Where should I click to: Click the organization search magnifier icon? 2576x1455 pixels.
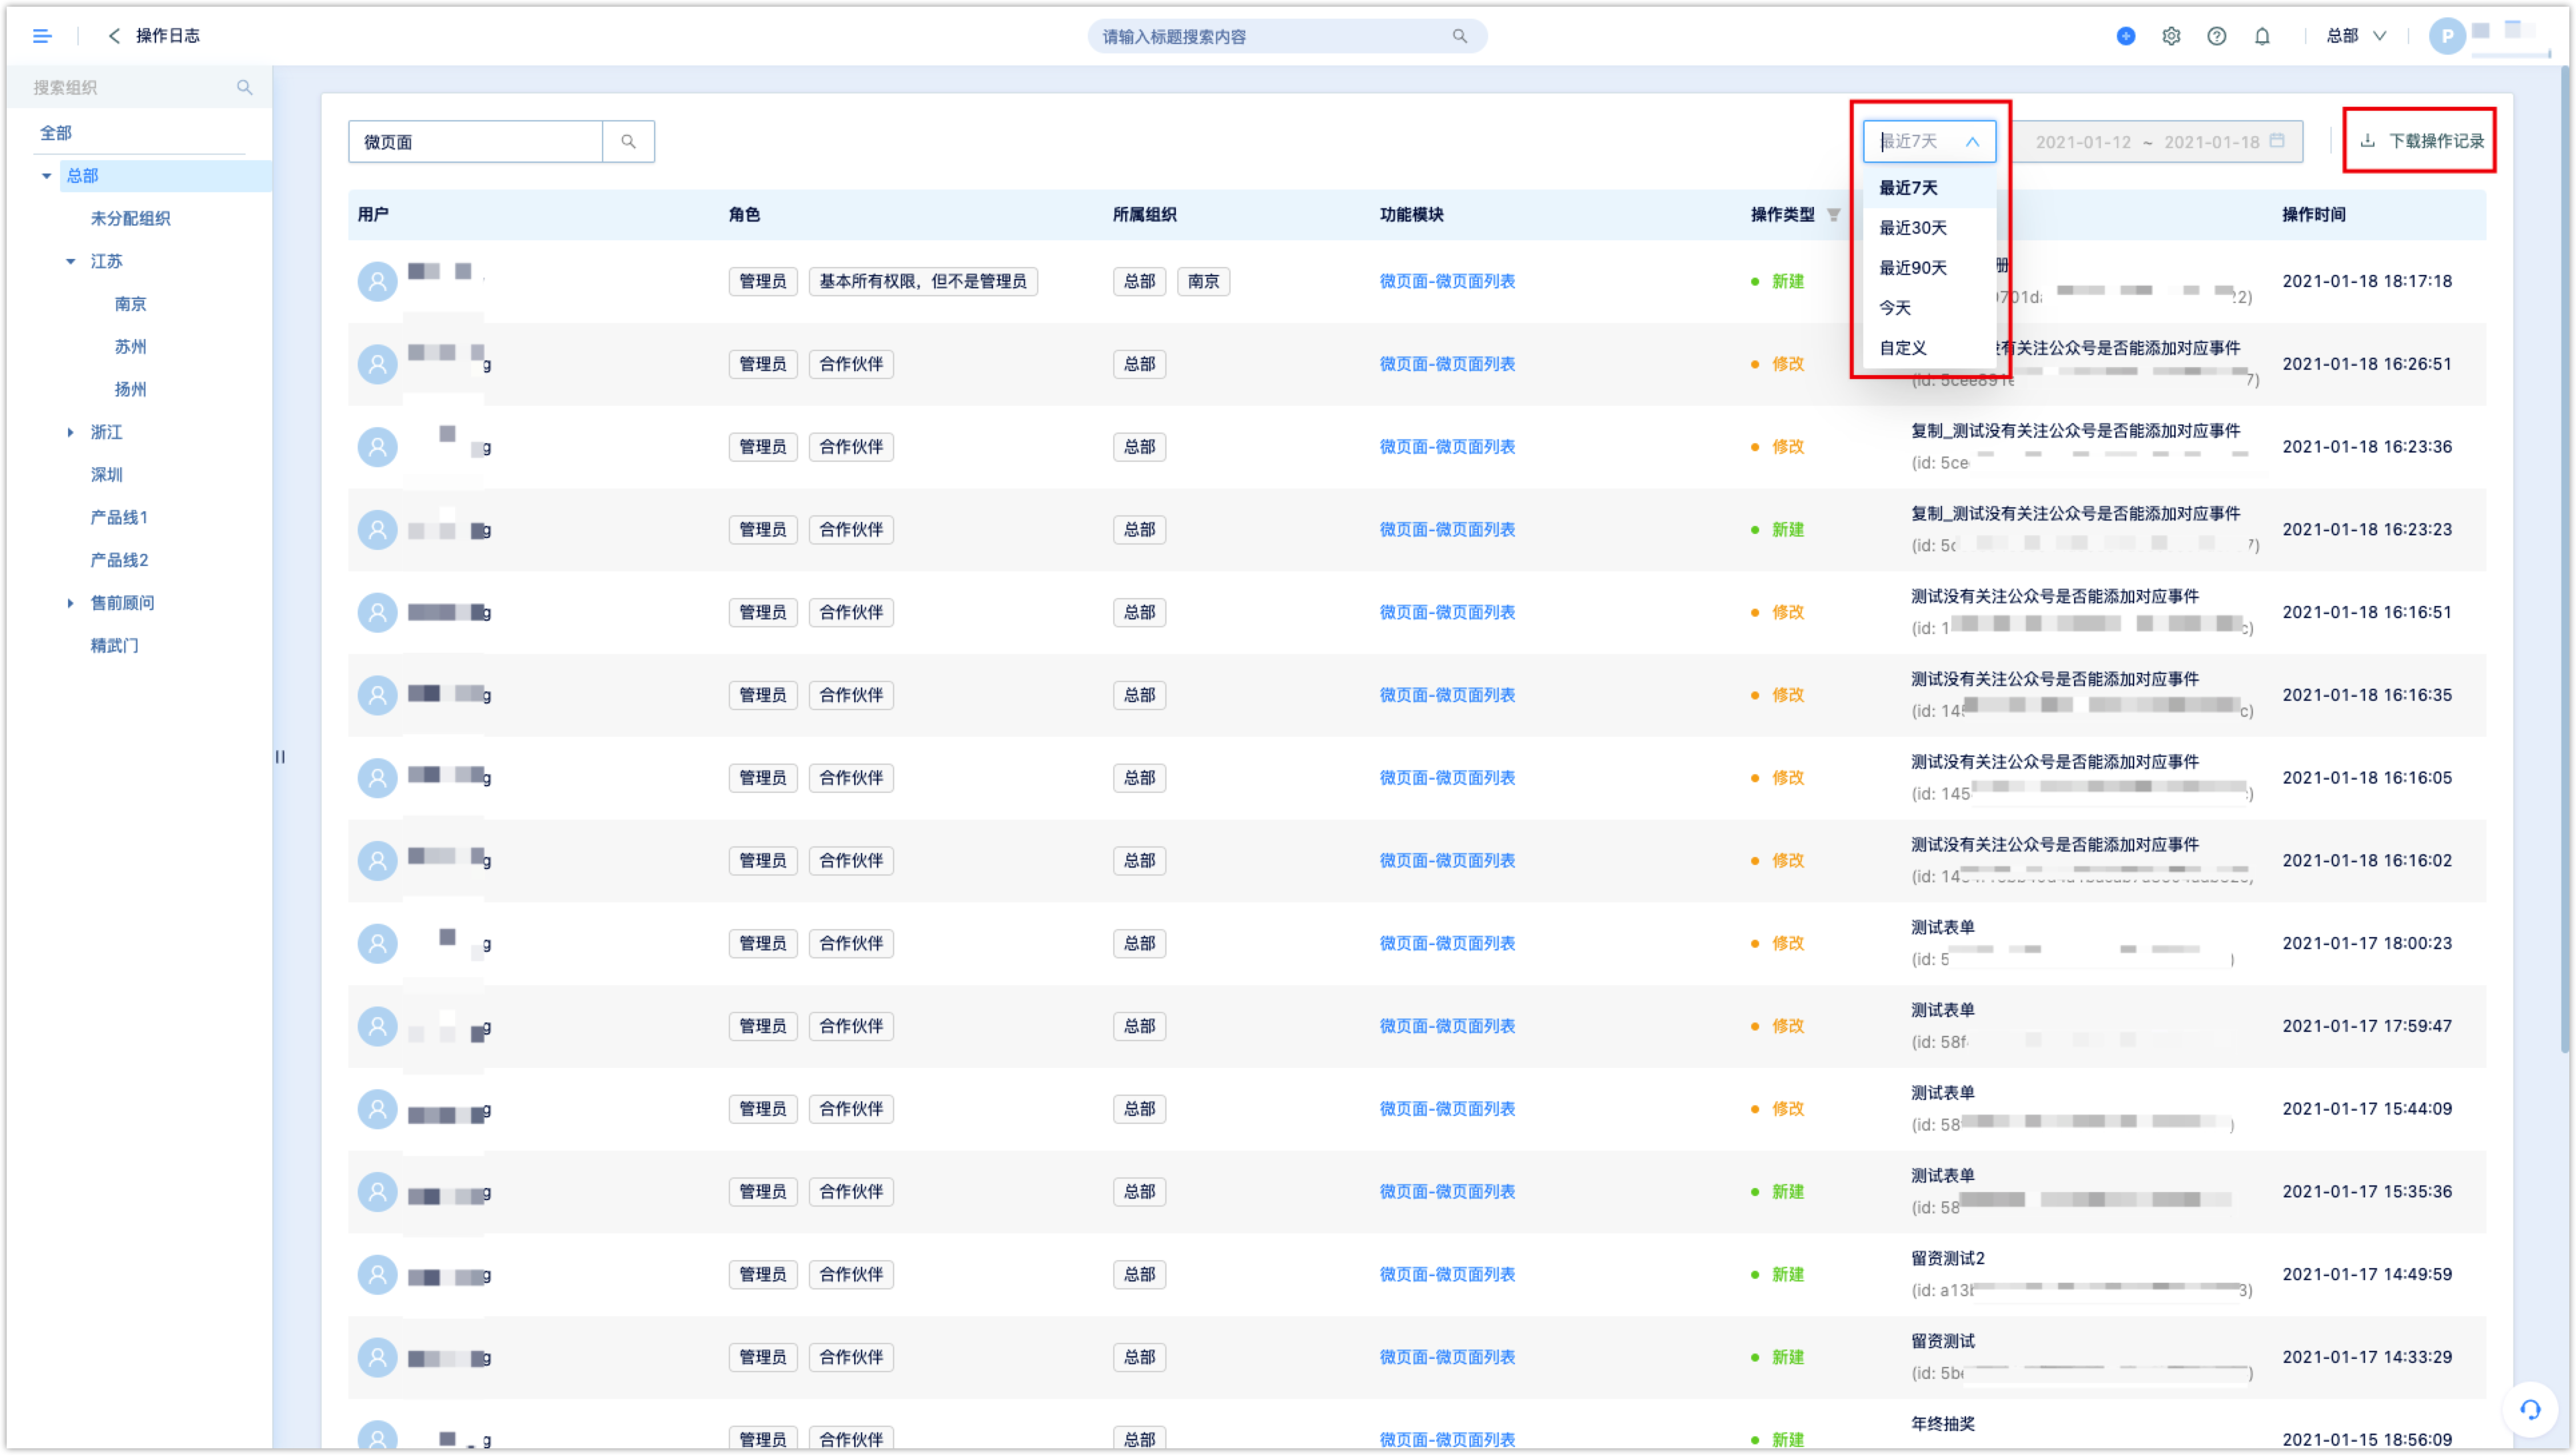point(244,87)
